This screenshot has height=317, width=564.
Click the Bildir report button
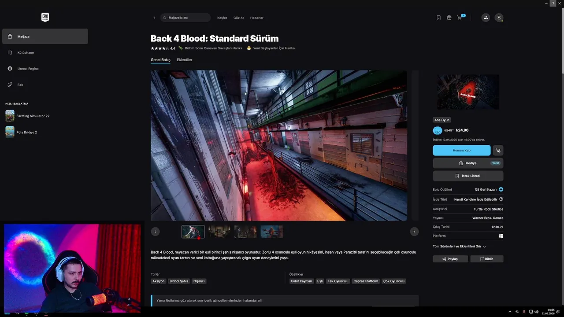[486, 259]
